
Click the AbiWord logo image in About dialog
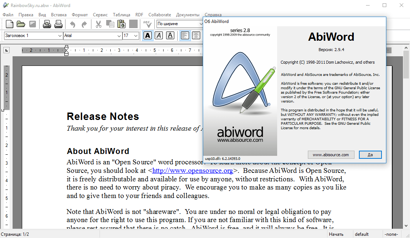[240, 91]
